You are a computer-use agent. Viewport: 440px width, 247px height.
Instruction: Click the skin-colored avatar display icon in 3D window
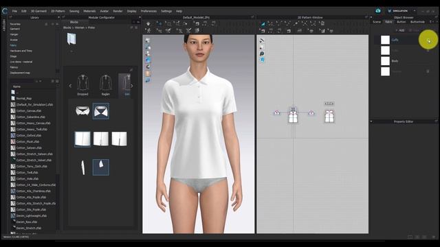point(148,73)
